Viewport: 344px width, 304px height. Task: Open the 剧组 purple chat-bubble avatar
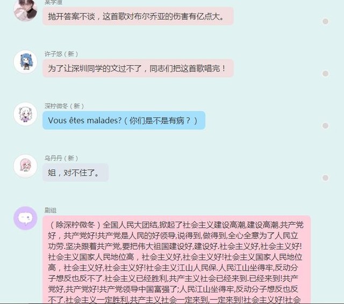[25, 218]
